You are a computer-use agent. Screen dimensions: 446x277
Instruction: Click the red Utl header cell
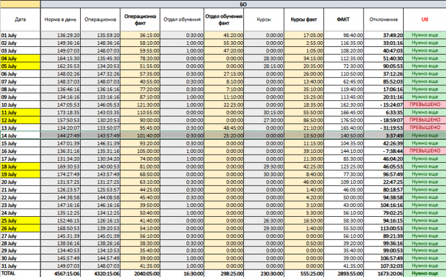(425, 20)
